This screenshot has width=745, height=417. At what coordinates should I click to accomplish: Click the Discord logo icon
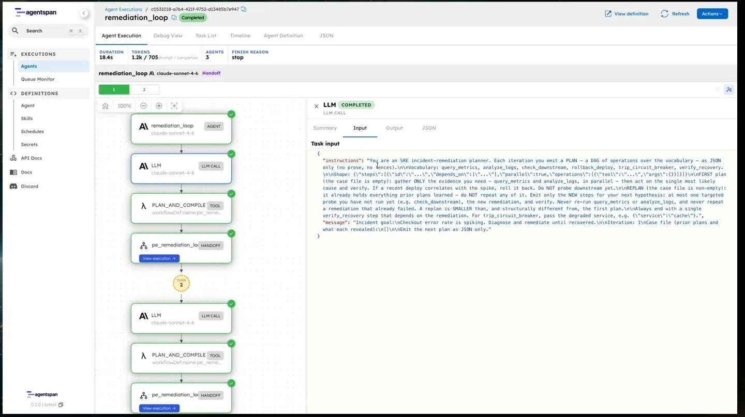[x=13, y=186]
